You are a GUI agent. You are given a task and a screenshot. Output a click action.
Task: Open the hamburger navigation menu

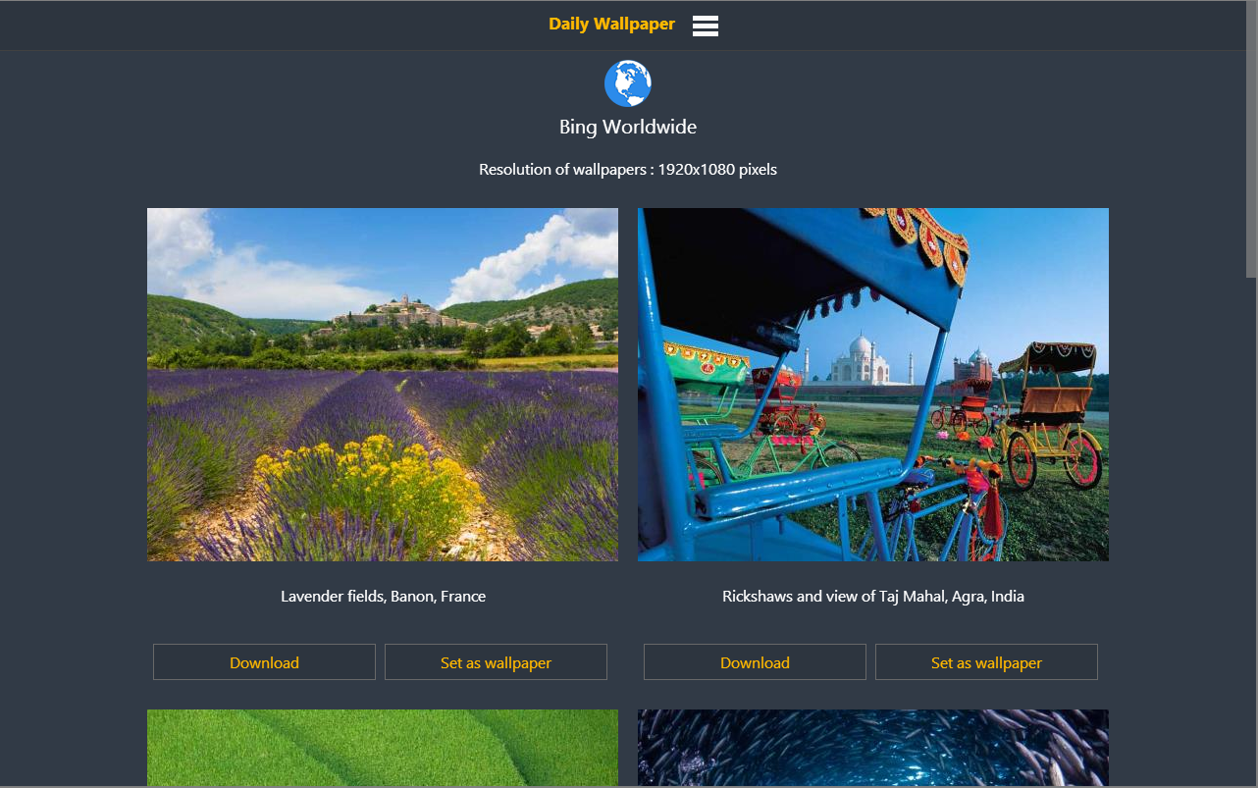(x=705, y=25)
